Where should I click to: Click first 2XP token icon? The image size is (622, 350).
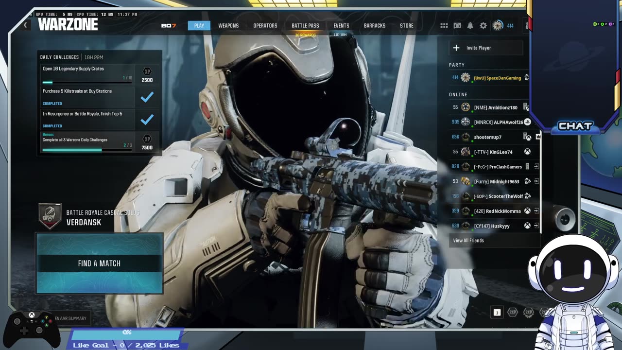coord(513,313)
